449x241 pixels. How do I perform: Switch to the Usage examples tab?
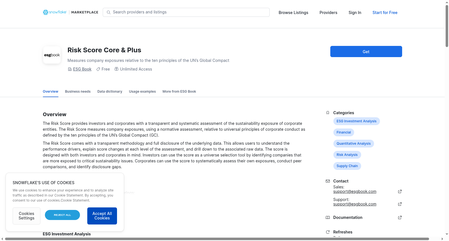(142, 92)
